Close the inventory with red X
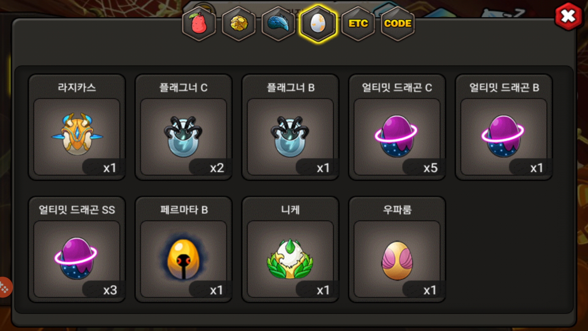The width and height of the screenshot is (588, 331). click(568, 16)
